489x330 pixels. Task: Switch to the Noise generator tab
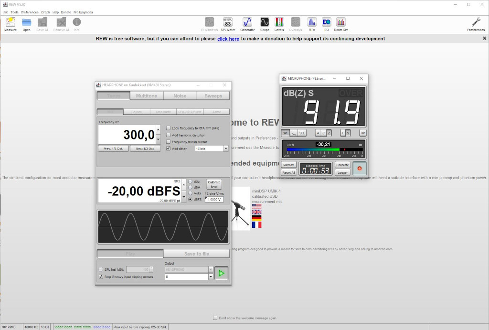tap(180, 96)
